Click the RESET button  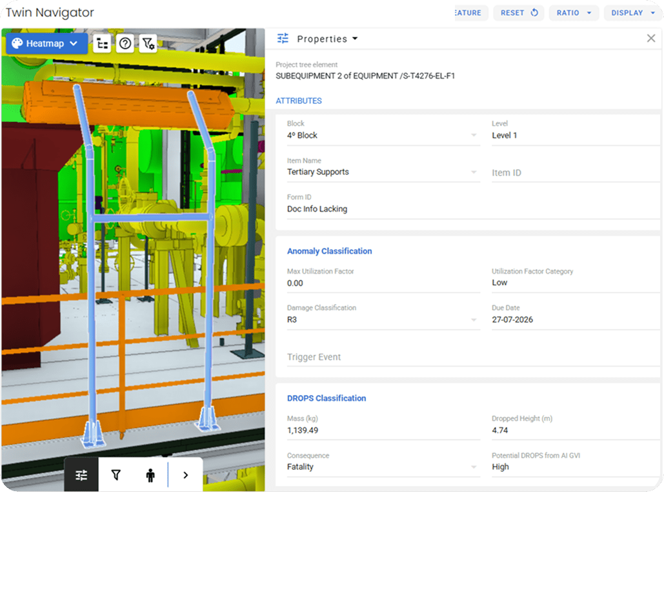click(x=519, y=13)
